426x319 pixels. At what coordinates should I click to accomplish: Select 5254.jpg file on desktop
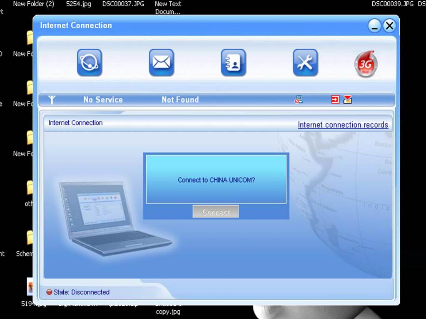pyautogui.click(x=79, y=4)
